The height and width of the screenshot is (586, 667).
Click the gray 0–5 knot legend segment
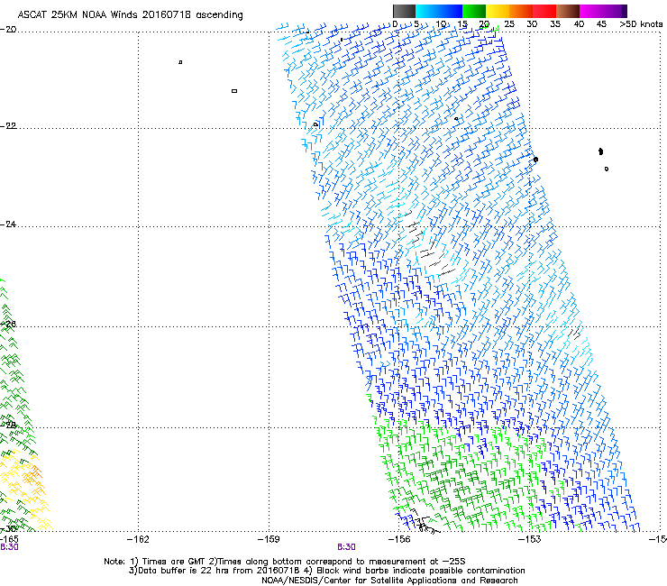[x=404, y=11]
